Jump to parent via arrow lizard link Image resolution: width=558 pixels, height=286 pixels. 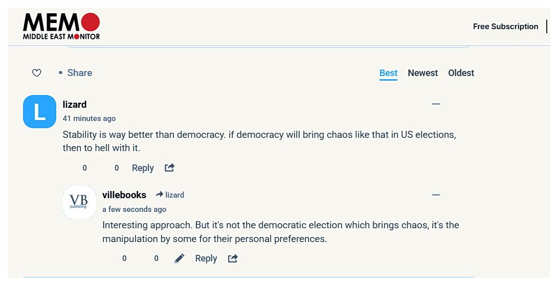[170, 195]
